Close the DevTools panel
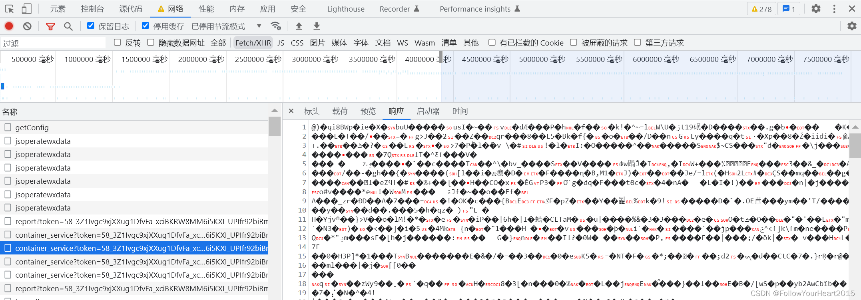Viewport: 861px width, 300px height. [x=852, y=9]
